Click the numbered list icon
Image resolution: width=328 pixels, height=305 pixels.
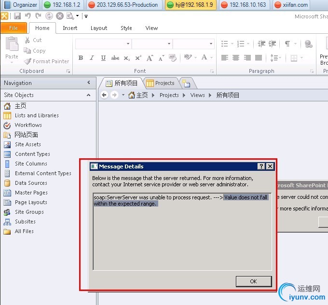click(x=241, y=44)
